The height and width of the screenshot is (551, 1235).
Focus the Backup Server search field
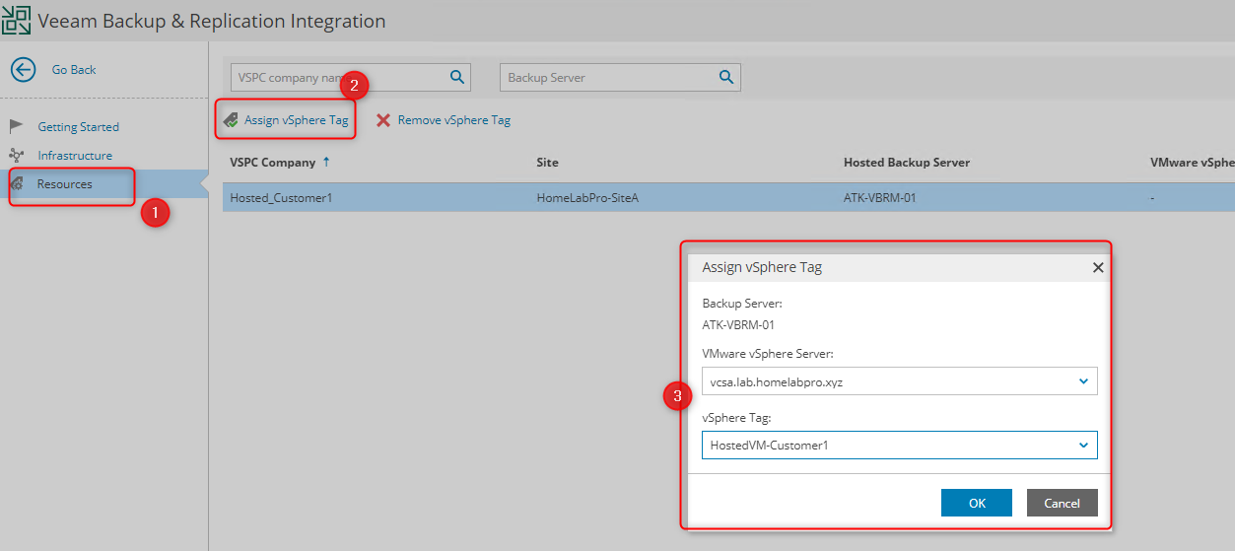click(606, 78)
